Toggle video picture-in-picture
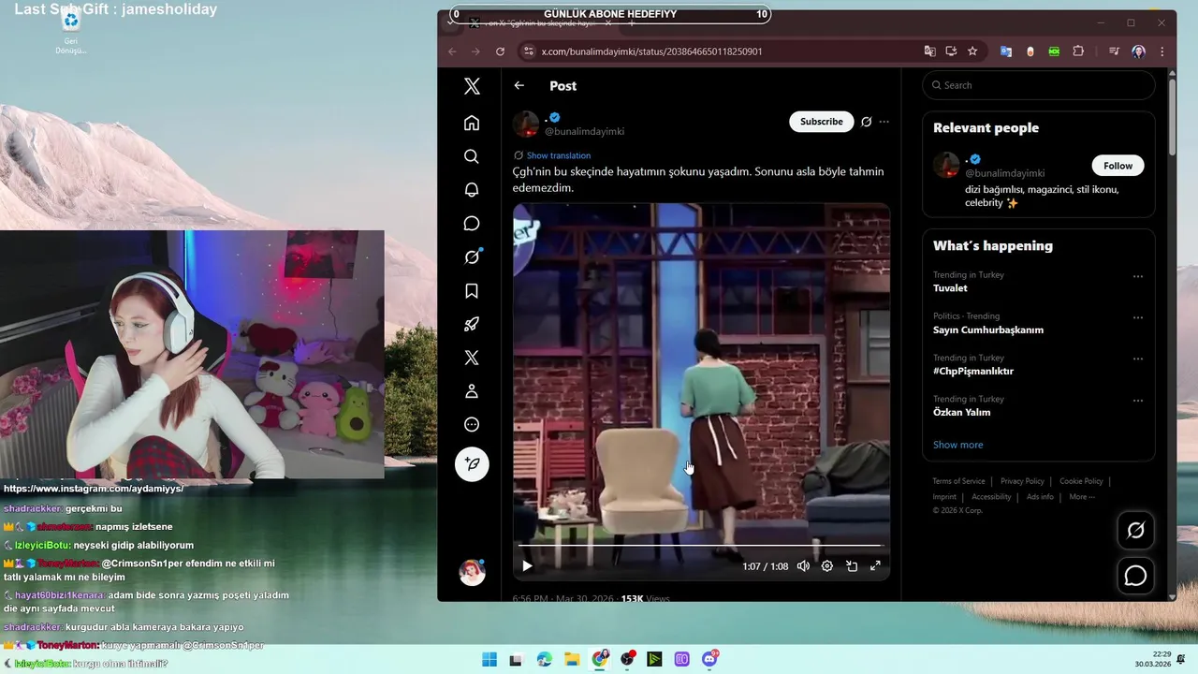The image size is (1198, 674). [x=852, y=565]
